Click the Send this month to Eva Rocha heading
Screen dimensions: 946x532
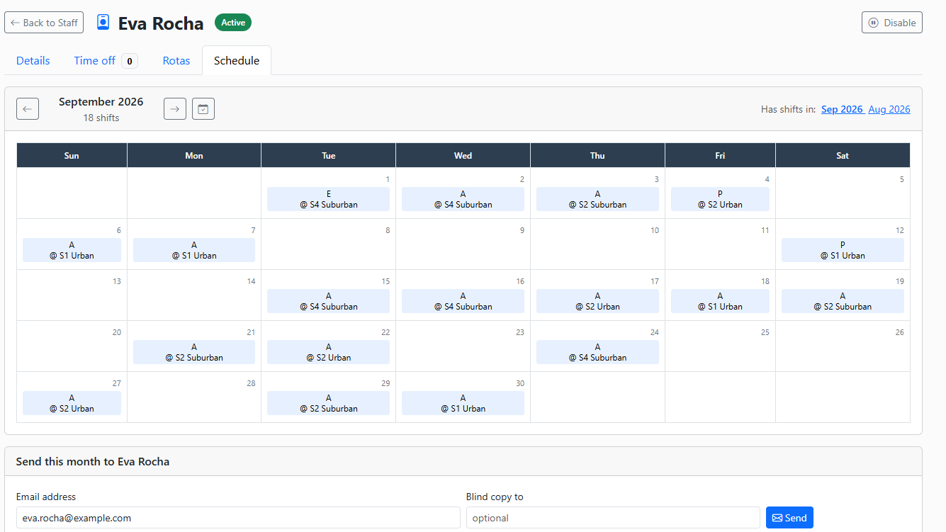click(x=93, y=462)
